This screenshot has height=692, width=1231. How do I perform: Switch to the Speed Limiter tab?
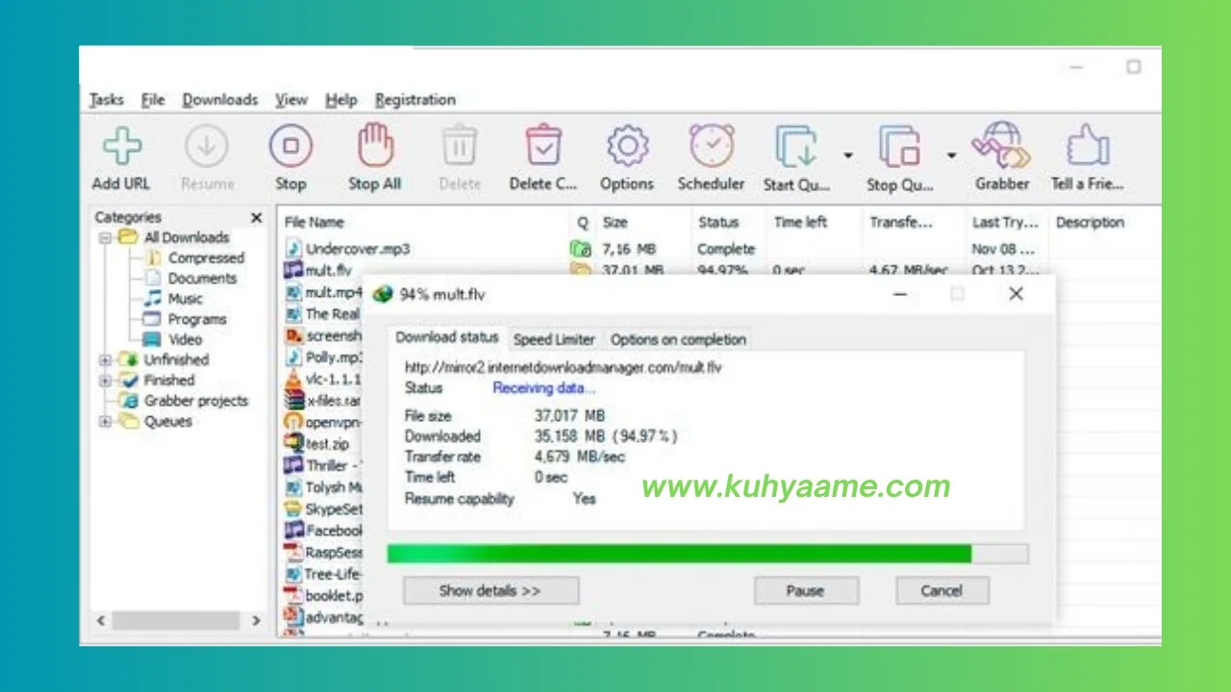click(x=554, y=339)
